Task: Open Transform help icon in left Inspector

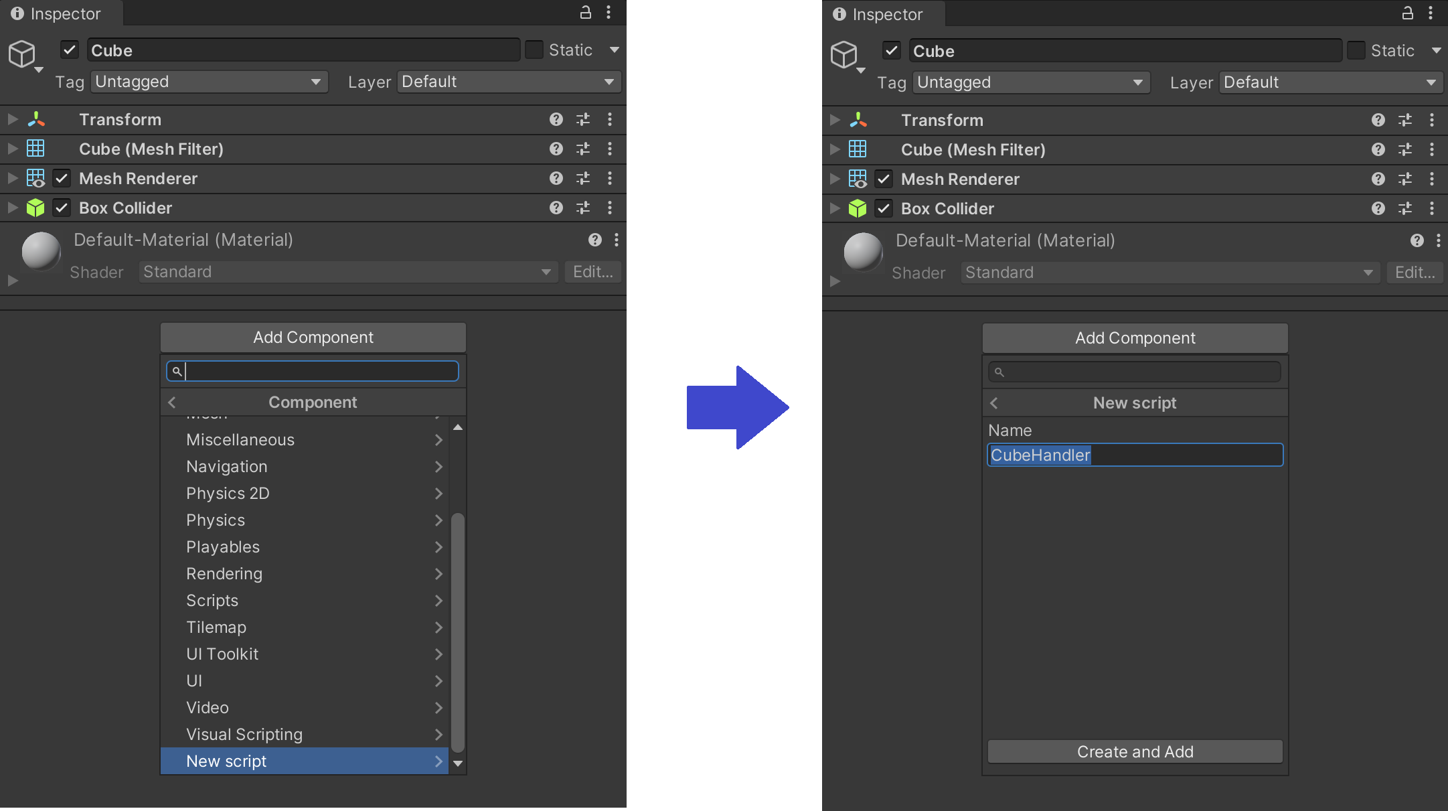Action: pos(556,119)
